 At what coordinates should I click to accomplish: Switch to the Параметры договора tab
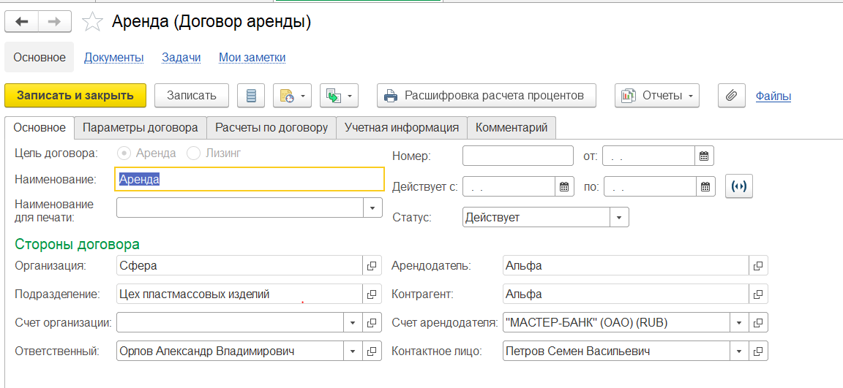tap(140, 128)
